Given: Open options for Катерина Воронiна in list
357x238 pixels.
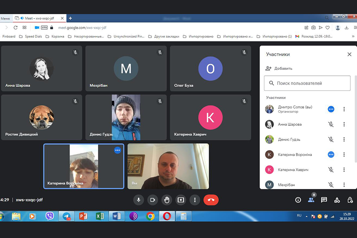Looking at the screenshot, I should (344, 155).
